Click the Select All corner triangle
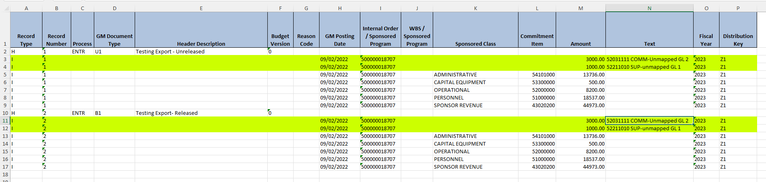This screenshot has height=182, width=766. (5, 8)
